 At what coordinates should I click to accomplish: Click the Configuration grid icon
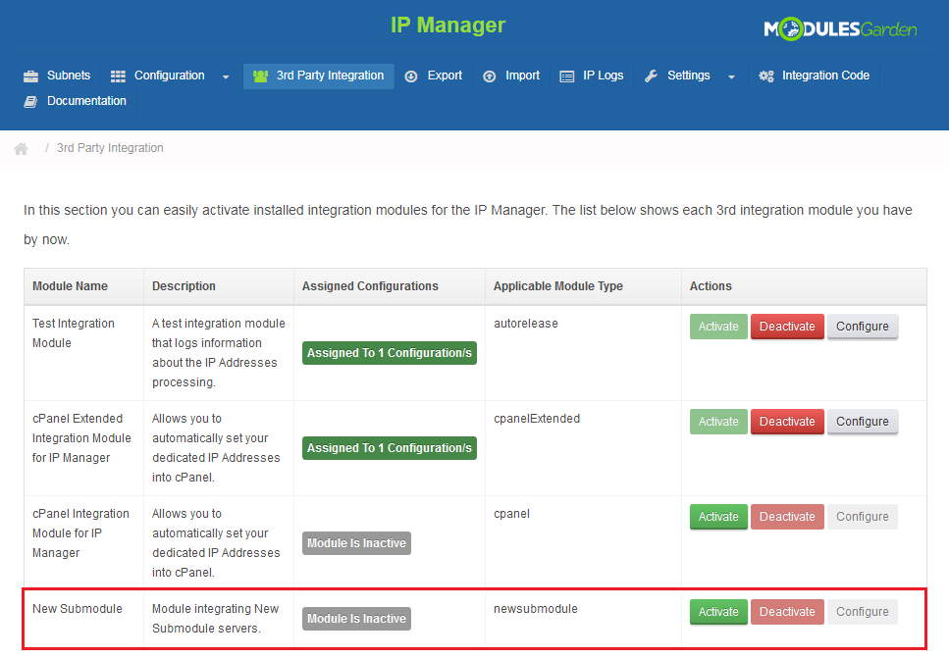click(x=118, y=76)
